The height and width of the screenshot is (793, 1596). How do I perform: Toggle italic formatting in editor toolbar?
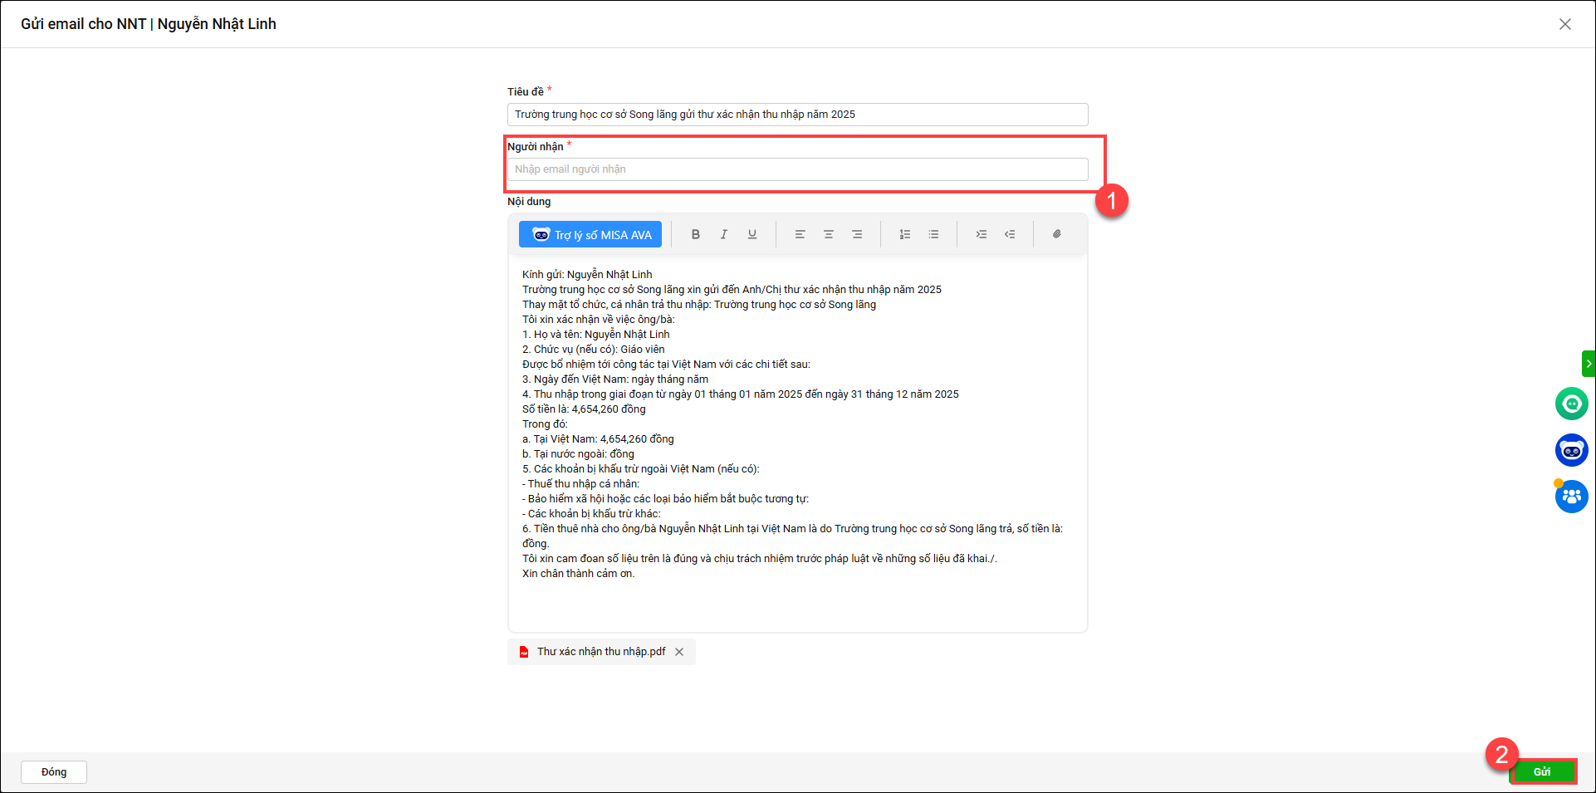click(724, 234)
